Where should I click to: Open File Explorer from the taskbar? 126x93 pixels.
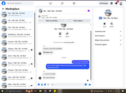[40, 91]
